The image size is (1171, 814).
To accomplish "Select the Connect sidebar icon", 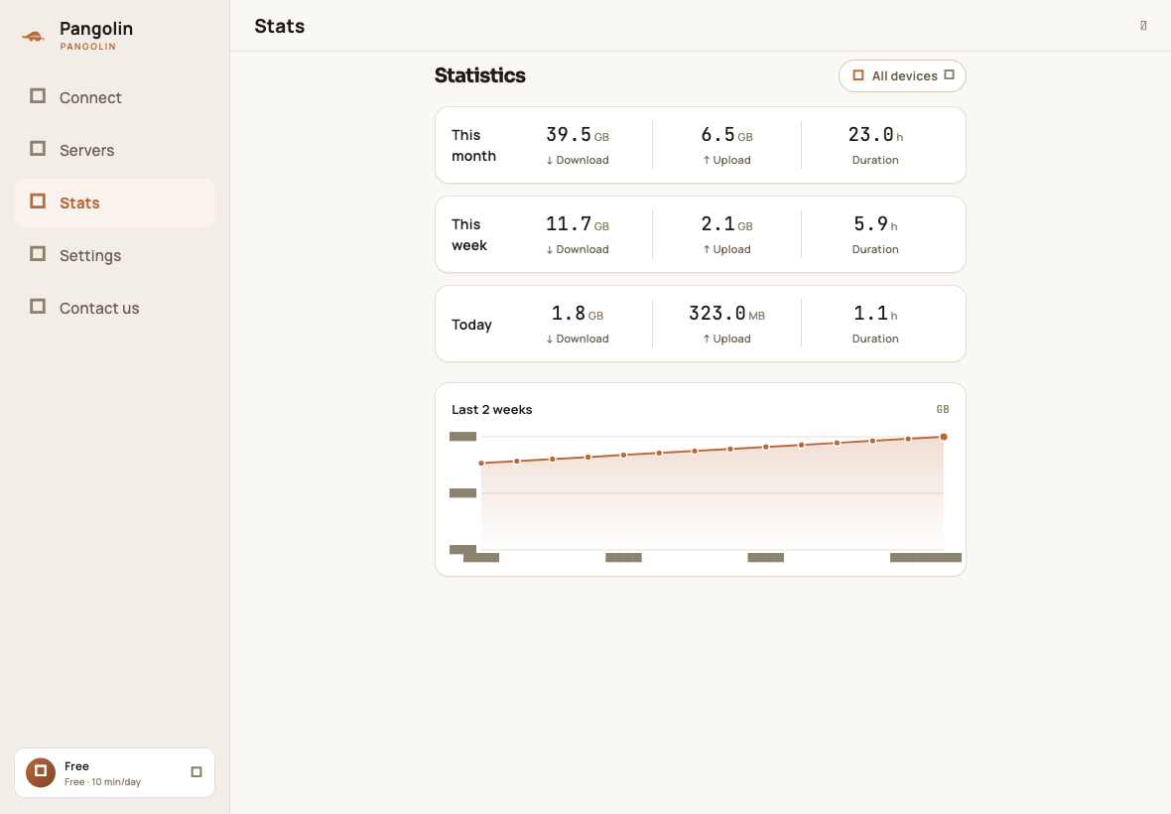I will click(x=38, y=96).
